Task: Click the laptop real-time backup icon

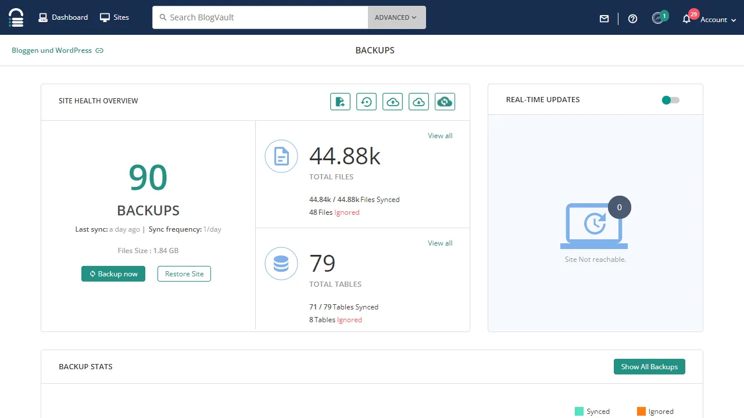Action: (594, 226)
